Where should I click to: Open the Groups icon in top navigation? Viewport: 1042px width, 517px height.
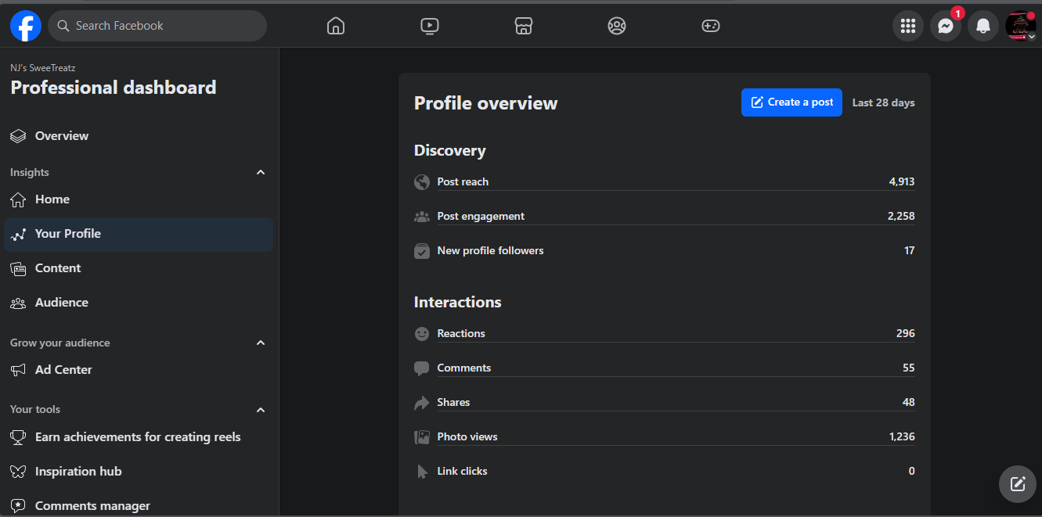[617, 26]
